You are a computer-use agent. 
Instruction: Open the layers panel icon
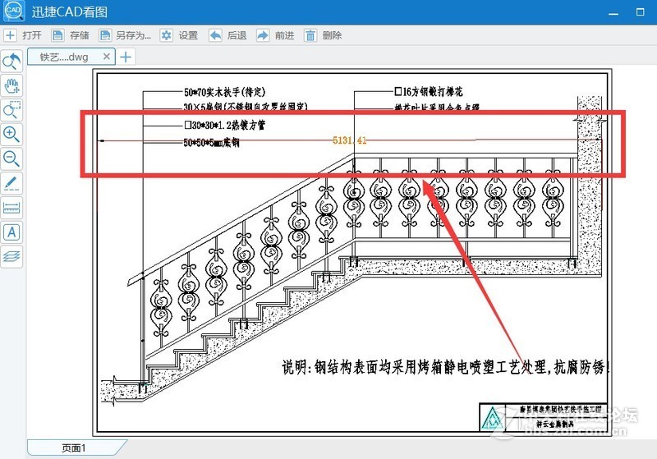pyautogui.click(x=11, y=256)
